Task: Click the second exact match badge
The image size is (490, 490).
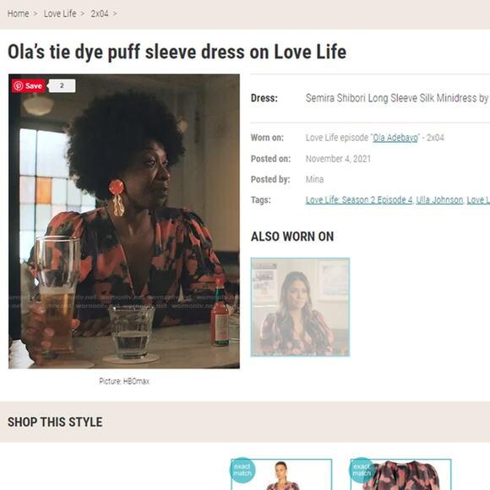Action: [362, 470]
